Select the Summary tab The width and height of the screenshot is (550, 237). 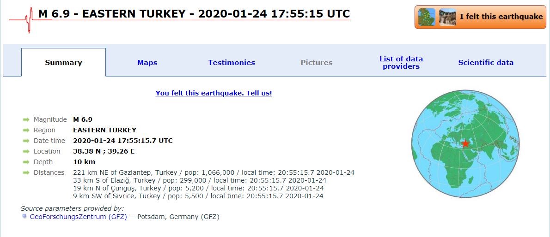coord(63,63)
